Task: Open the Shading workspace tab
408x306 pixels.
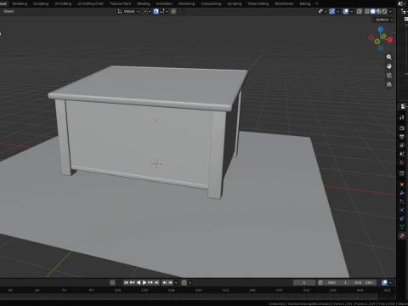Action: (x=144, y=3)
